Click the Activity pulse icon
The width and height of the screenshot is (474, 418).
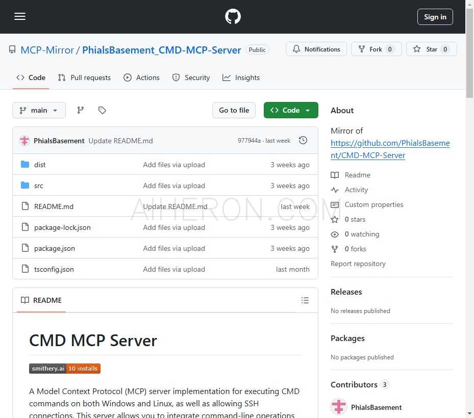point(335,190)
